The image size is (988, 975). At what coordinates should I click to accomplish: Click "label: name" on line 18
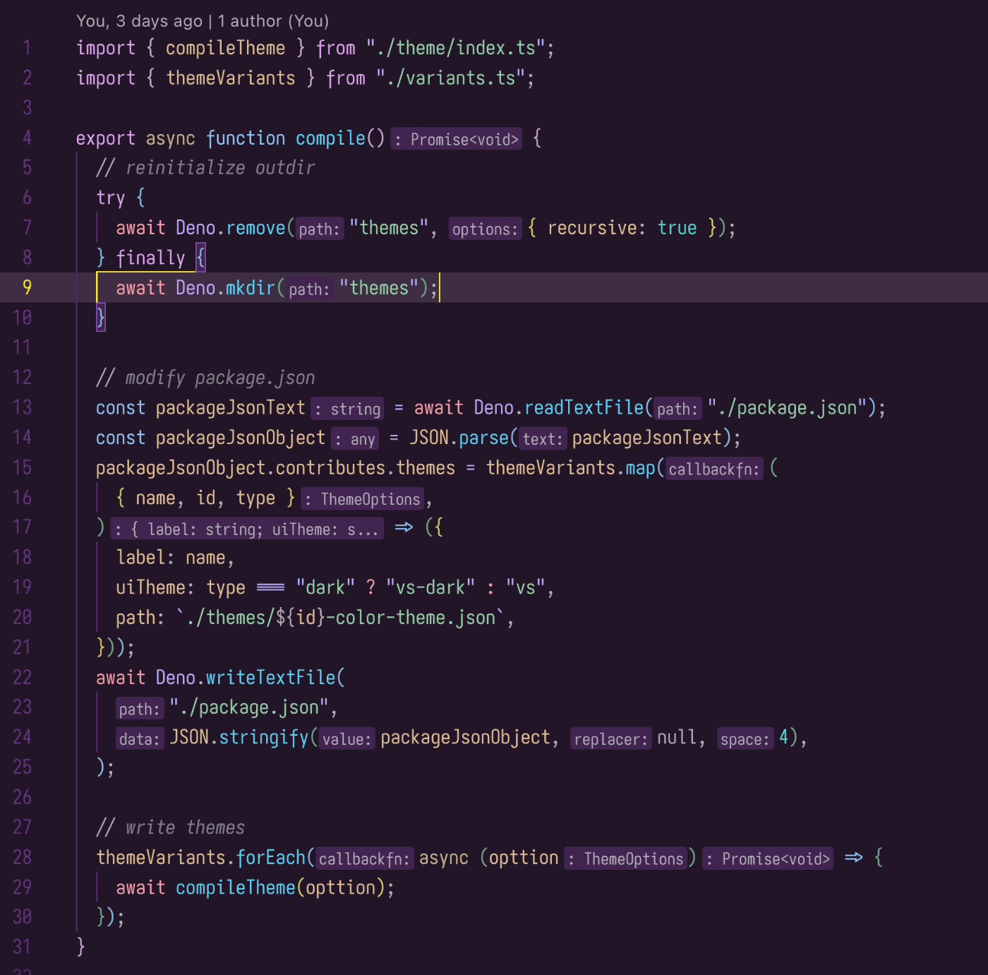[171, 558]
